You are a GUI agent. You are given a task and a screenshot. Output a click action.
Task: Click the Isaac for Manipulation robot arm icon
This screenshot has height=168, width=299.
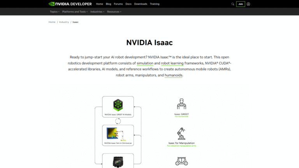pos(181,133)
